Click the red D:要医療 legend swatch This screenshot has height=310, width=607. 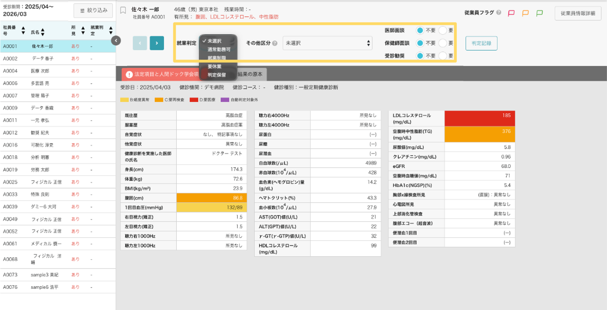194,100
